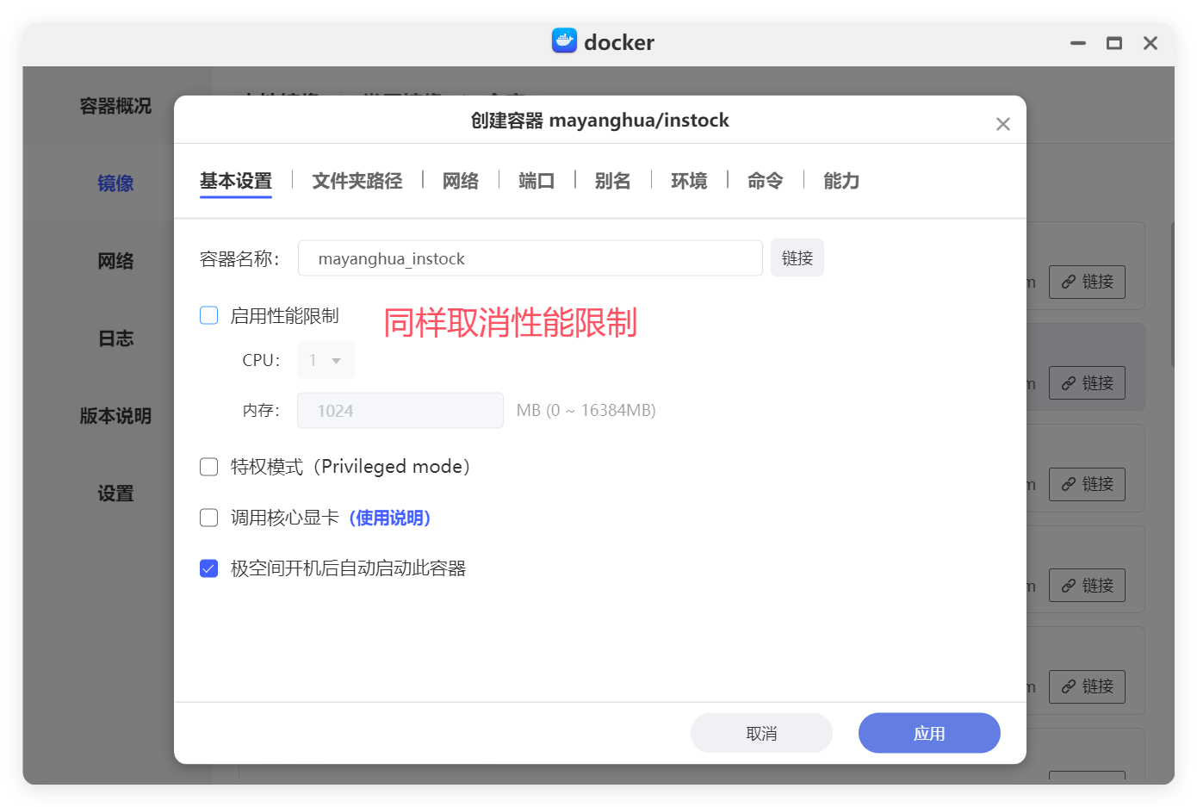The width and height of the screenshot is (1197, 807).
Task: Click the 取消 button
Action: click(x=761, y=733)
